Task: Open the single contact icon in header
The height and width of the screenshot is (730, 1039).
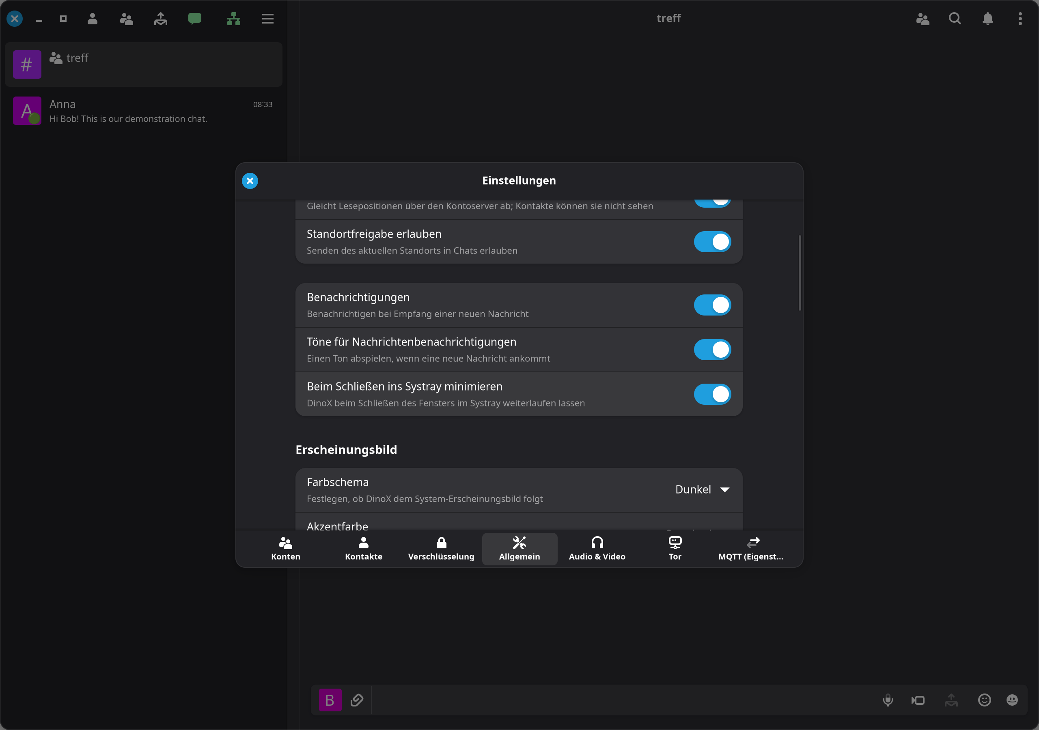Action: coord(92,19)
